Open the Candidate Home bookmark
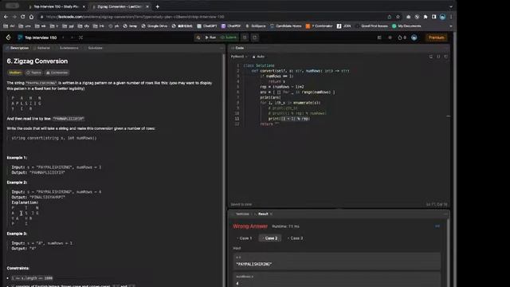The width and height of the screenshot is (510, 287). click(x=285, y=26)
